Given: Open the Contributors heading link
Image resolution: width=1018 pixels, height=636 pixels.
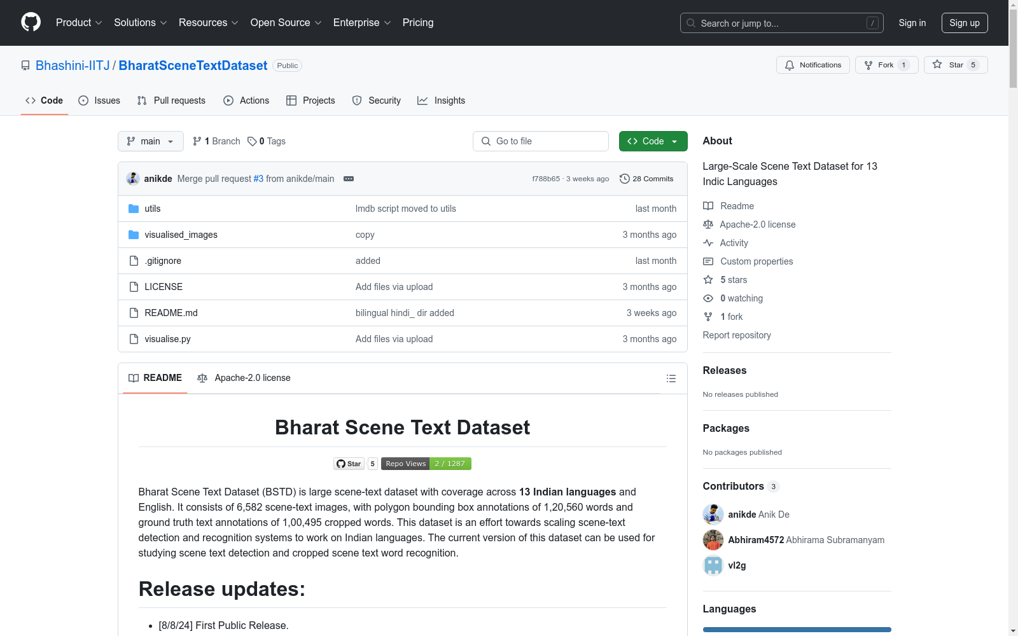Looking at the screenshot, I should click(741, 486).
